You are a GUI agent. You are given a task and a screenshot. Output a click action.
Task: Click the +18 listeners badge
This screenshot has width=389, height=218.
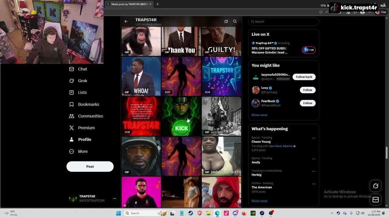[308, 50]
